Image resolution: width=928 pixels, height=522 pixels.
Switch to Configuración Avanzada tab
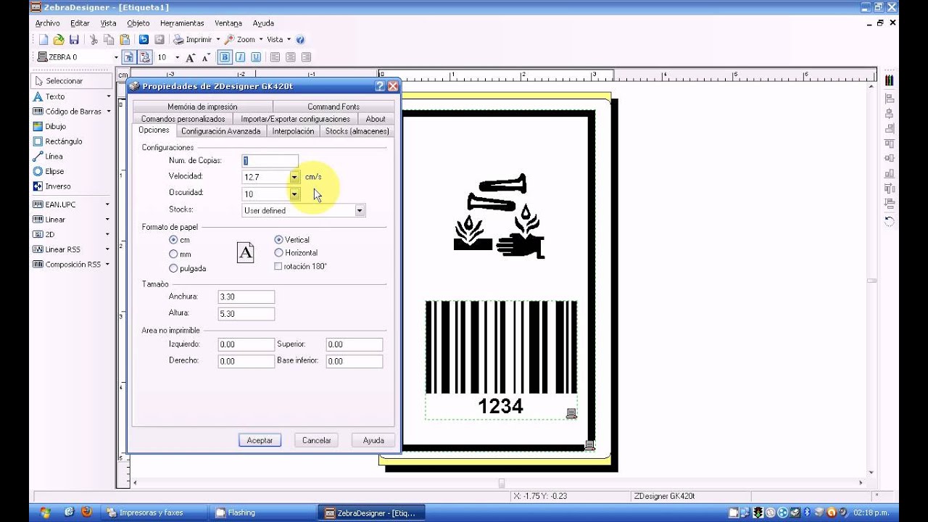220,131
